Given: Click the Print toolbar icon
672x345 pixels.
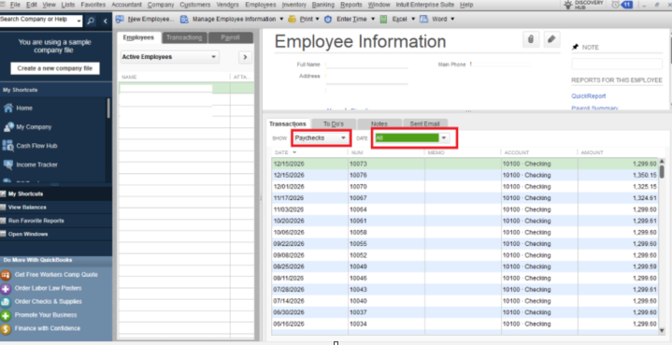Looking at the screenshot, I should click(x=293, y=20).
